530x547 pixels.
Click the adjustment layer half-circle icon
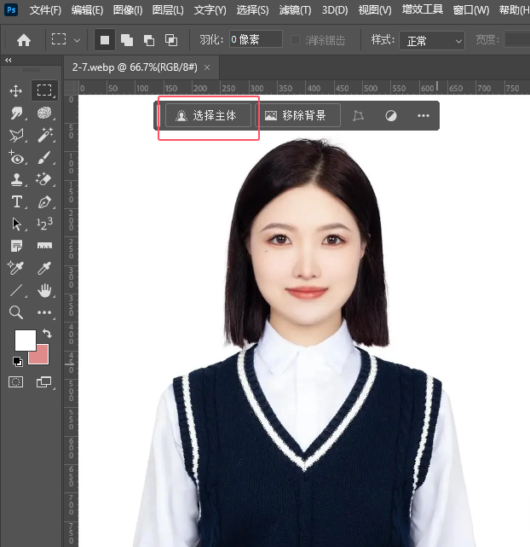pyautogui.click(x=391, y=115)
